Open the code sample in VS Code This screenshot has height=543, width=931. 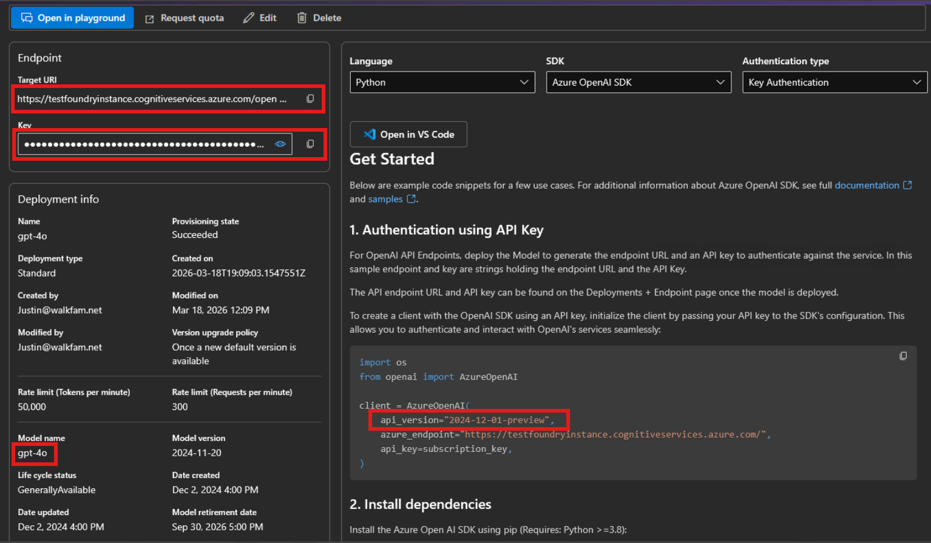point(408,135)
